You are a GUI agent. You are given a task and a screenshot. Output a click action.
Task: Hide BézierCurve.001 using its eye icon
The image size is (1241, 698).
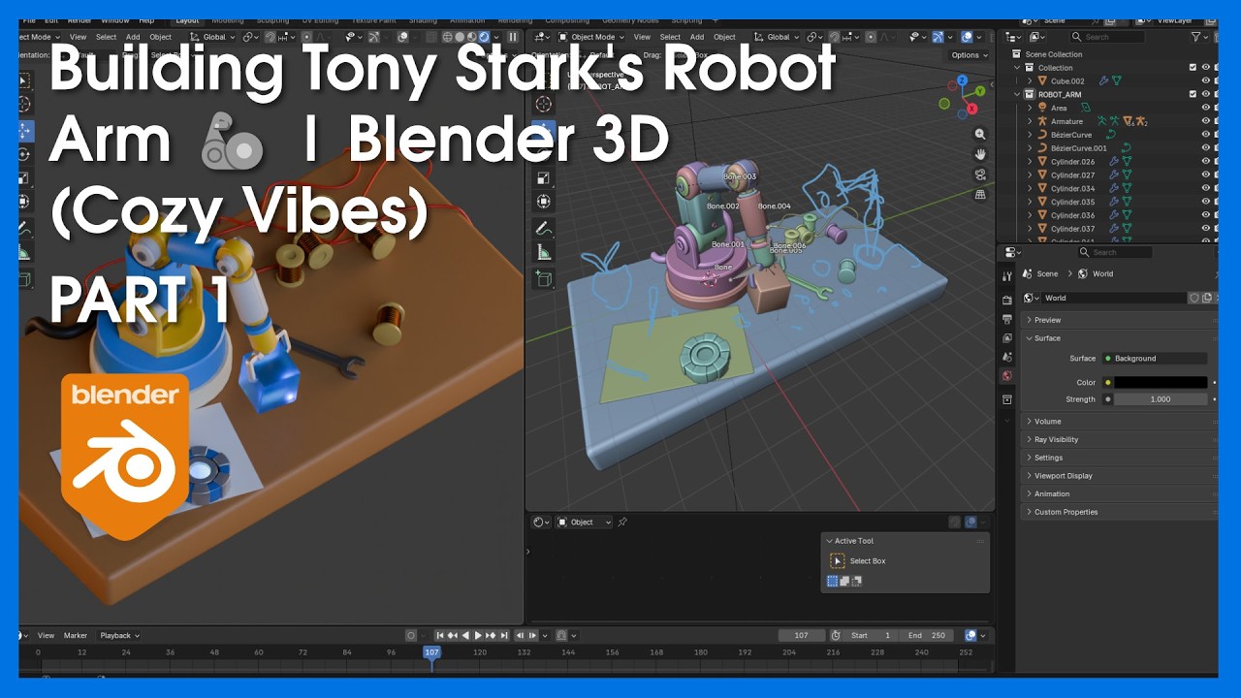1206,148
